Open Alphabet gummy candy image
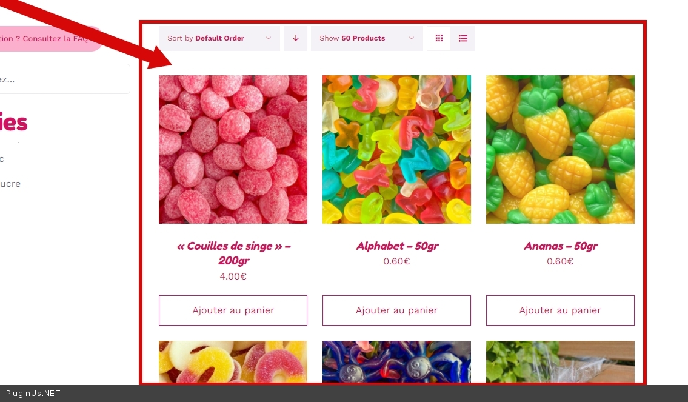Viewport: 688px width, 402px height. [396, 149]
